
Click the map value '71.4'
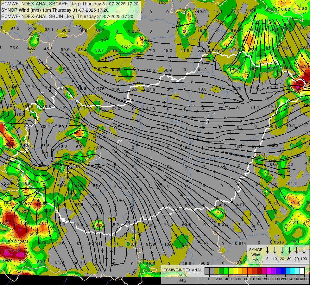pos(255,107)
